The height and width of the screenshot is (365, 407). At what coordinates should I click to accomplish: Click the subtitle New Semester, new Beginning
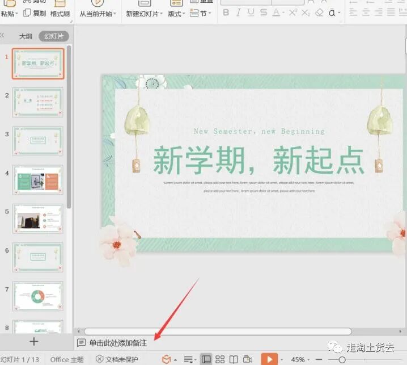point(259,131)
